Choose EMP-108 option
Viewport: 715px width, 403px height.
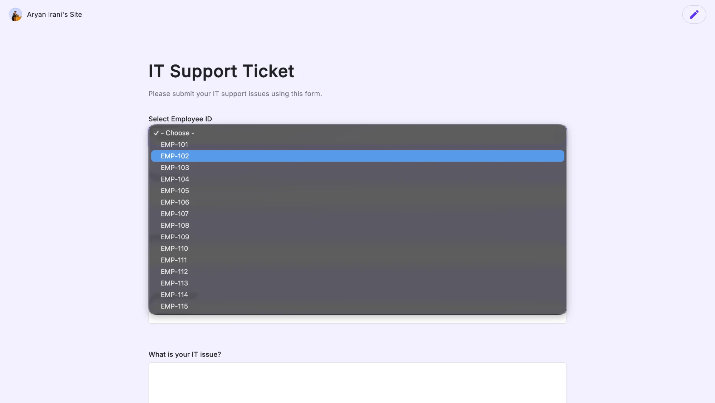point(357,225)
